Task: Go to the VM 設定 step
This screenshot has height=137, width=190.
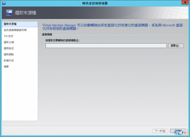Action: pyautogui.click(x=8, y=36)
